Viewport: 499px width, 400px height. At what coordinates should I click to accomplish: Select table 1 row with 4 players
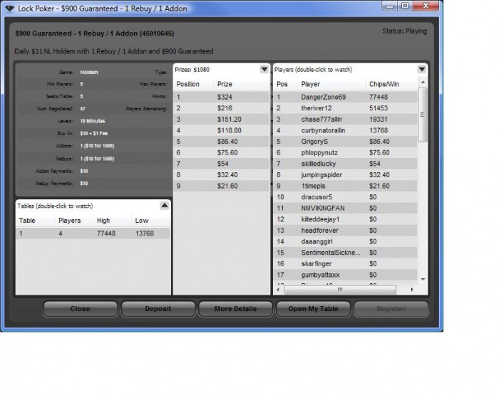tap(93, 233)
